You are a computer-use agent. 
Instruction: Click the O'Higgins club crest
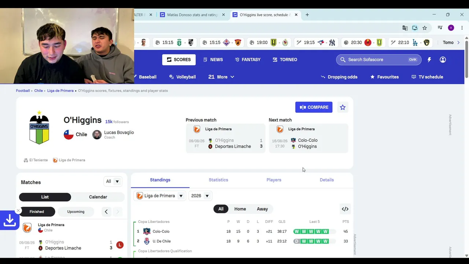pyautogui.click(x=39, y=128)
